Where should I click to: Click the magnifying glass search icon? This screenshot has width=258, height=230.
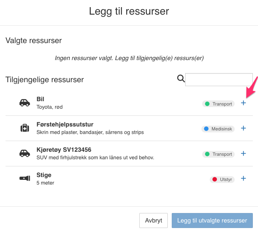(181, 79)
